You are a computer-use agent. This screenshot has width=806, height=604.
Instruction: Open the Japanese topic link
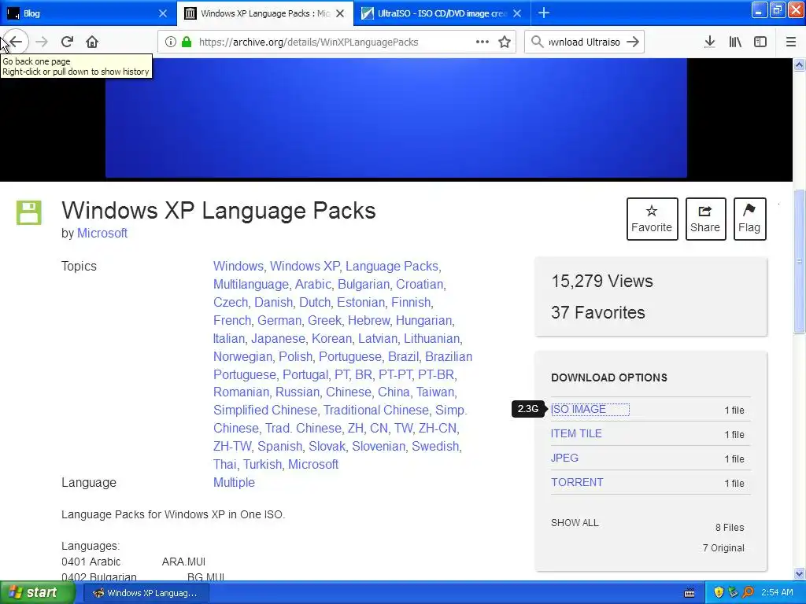(x=278, y=338)
